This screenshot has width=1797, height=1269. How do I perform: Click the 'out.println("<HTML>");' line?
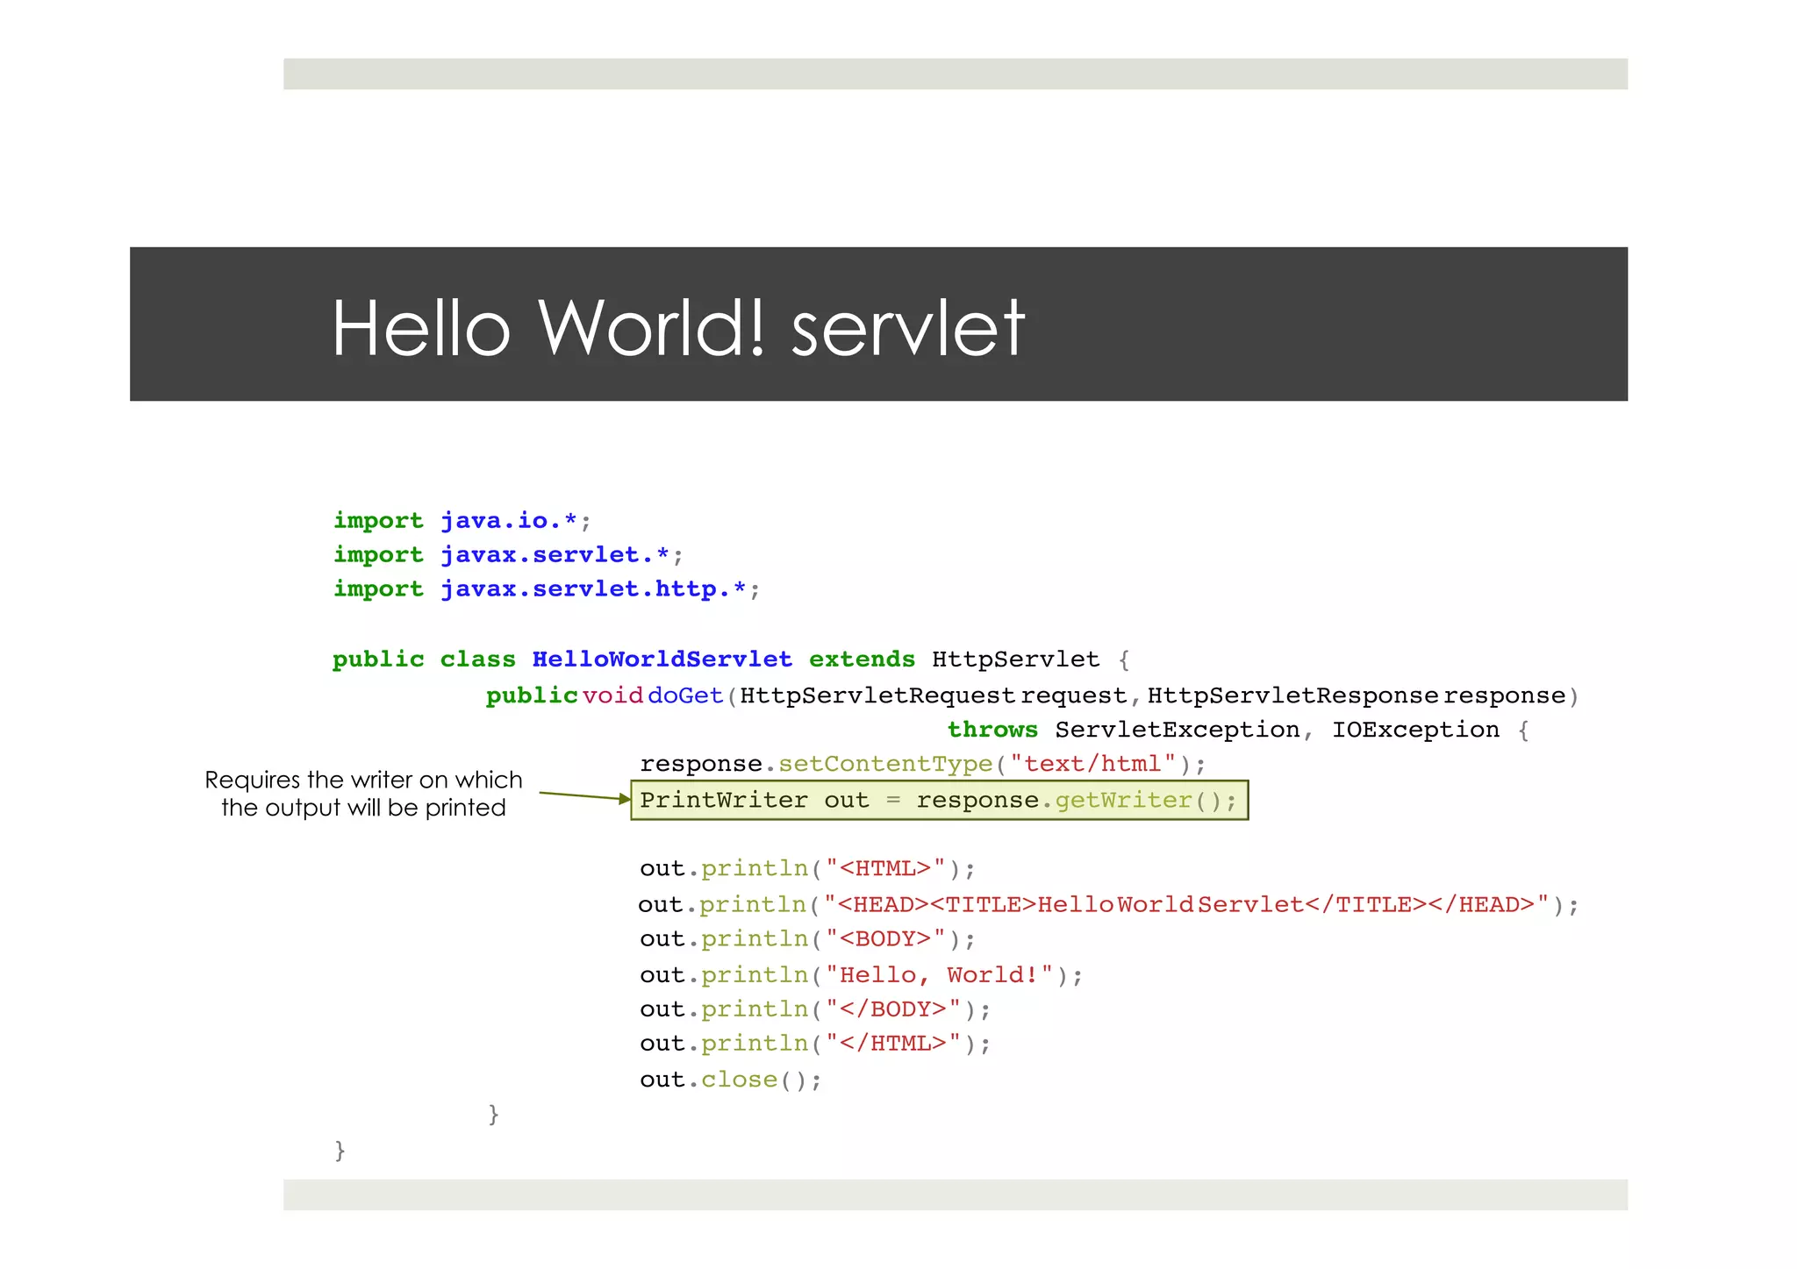(x=807, y=869)
